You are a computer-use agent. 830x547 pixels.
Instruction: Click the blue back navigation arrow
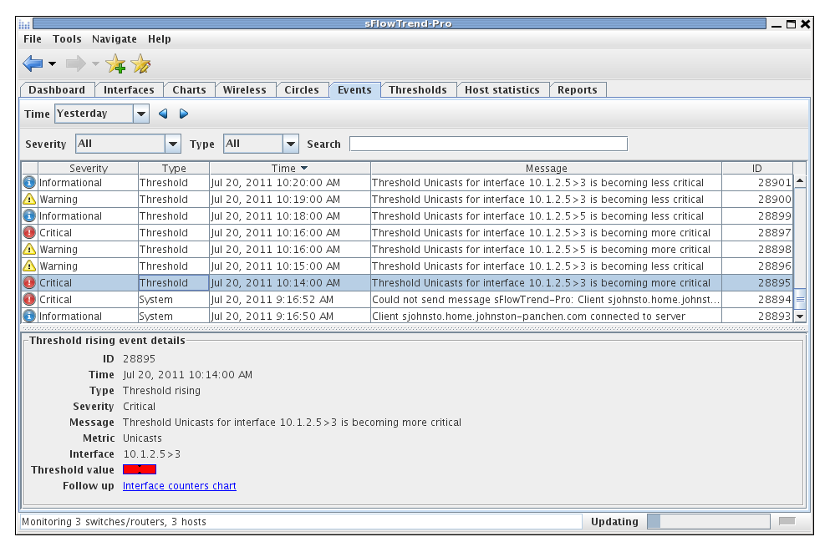tap(33, 63)
